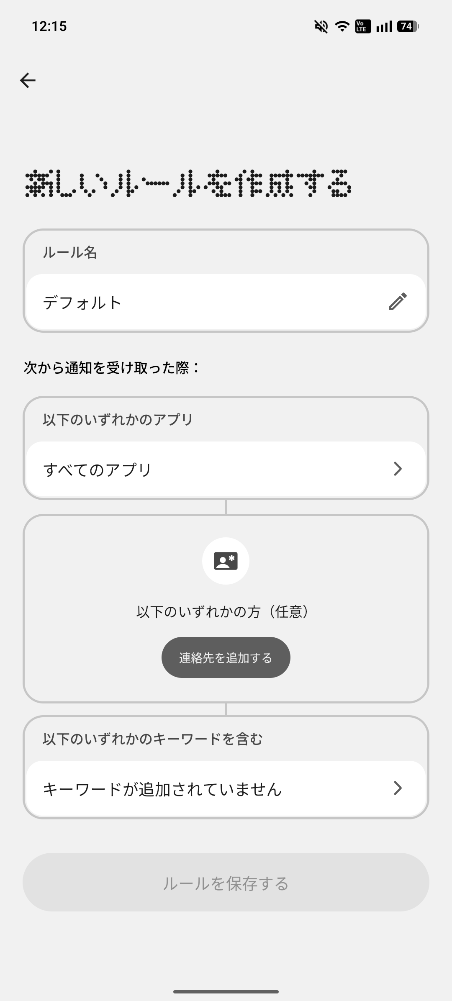The image size is (452, 1001).
Task: Tap the Wi-Fi status icon
Action: pos(342,27)
